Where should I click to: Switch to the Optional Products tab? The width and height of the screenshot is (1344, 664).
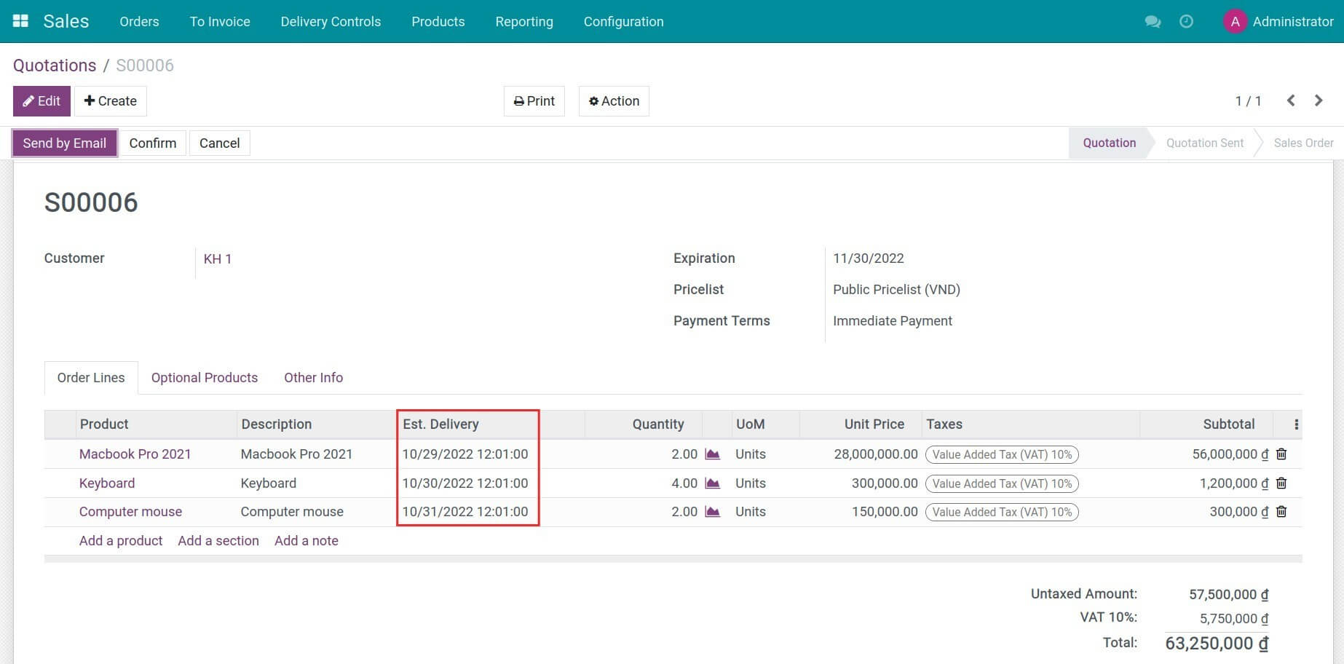click(x=205, y=377)
